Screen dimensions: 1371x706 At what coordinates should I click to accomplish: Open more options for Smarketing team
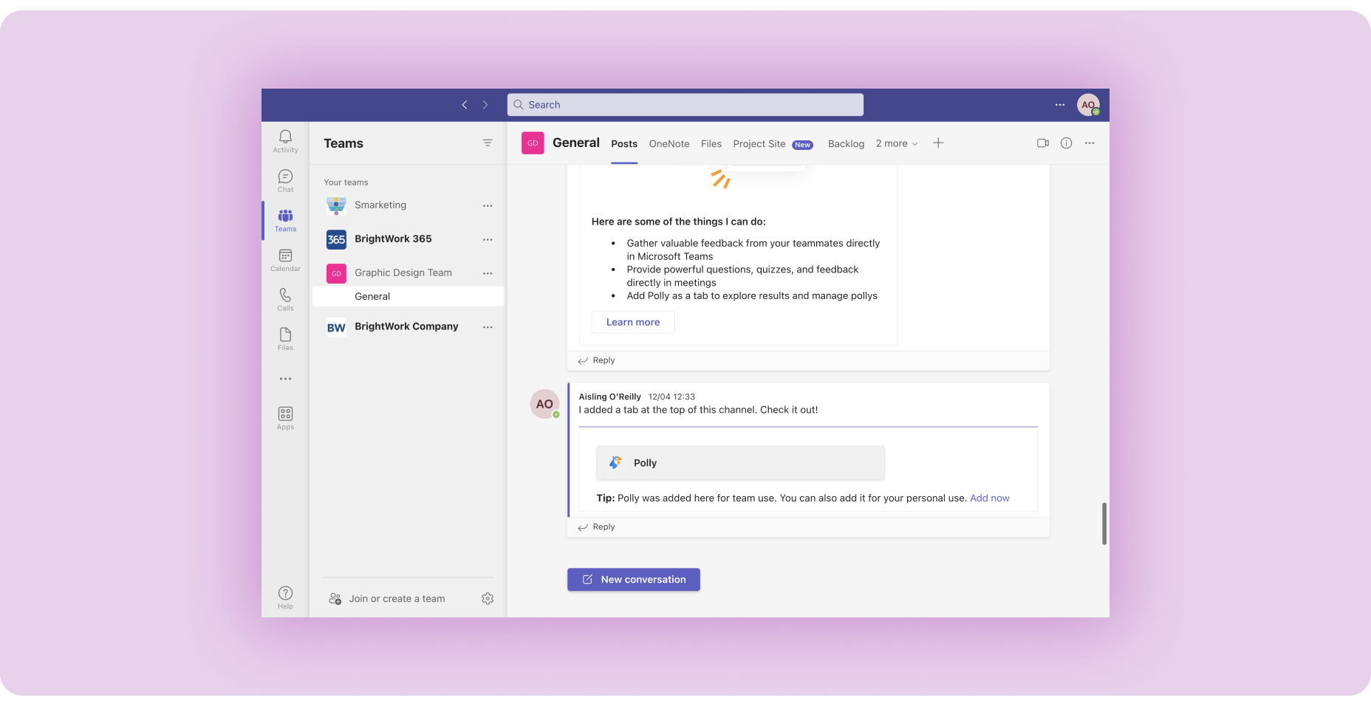488,206
